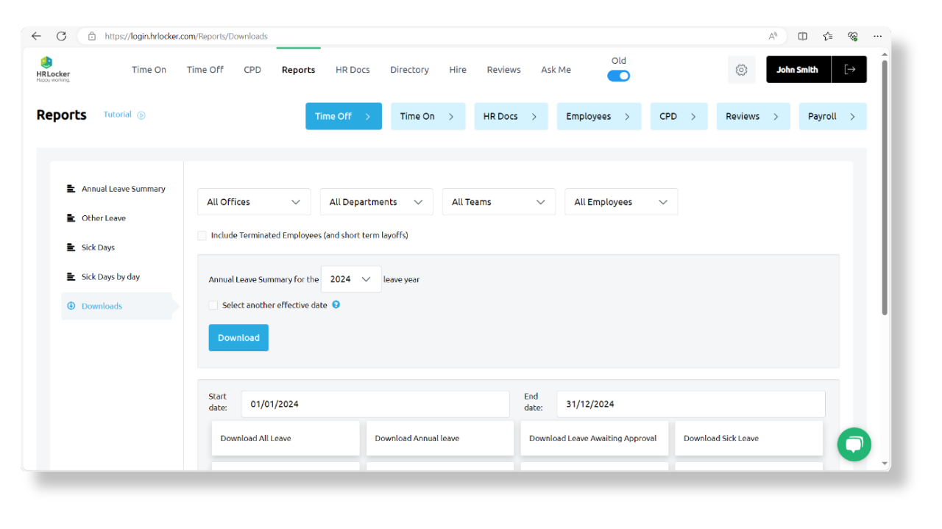Click the Downloads sidebar icon
Screen dimensions: 942x529
coord(71,306)
